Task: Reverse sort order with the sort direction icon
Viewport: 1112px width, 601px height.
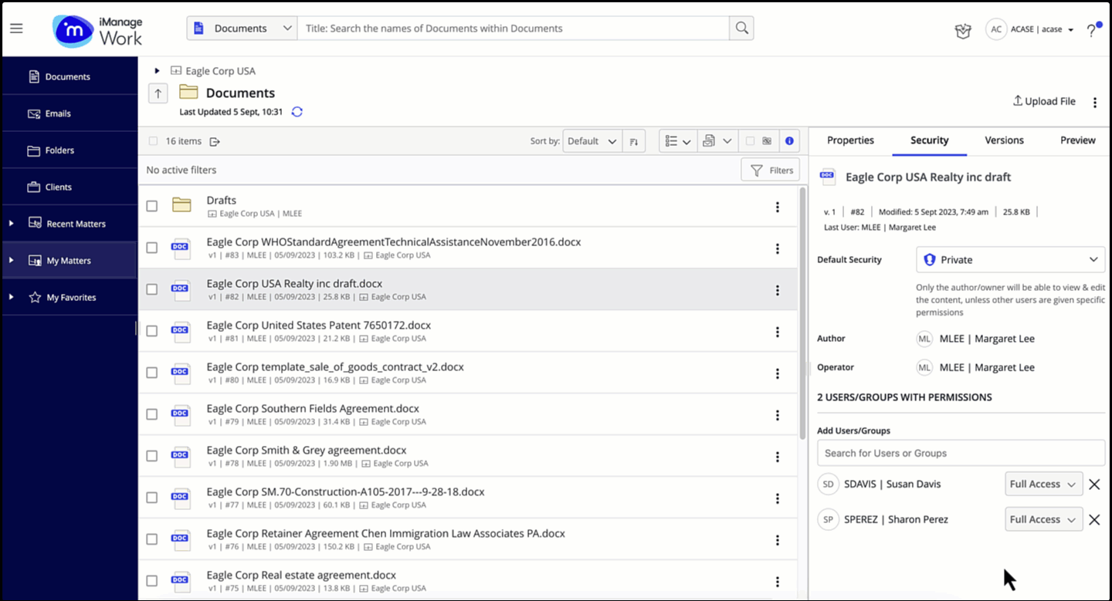Action: 634,141
